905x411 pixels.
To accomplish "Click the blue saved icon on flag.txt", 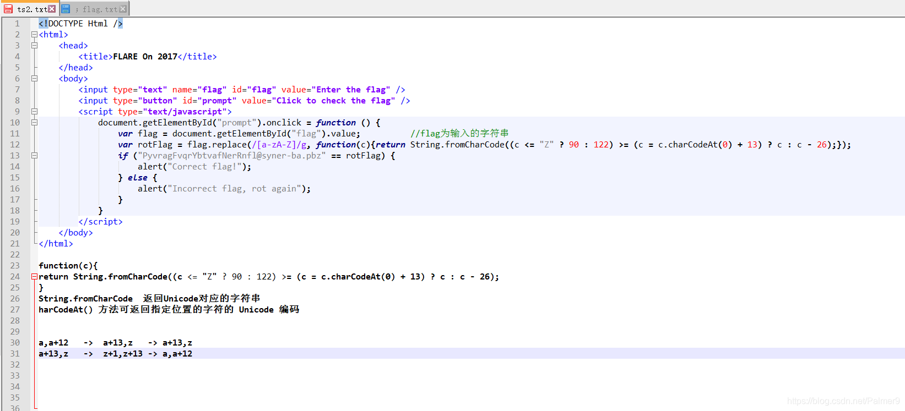I will pos(66,9).
